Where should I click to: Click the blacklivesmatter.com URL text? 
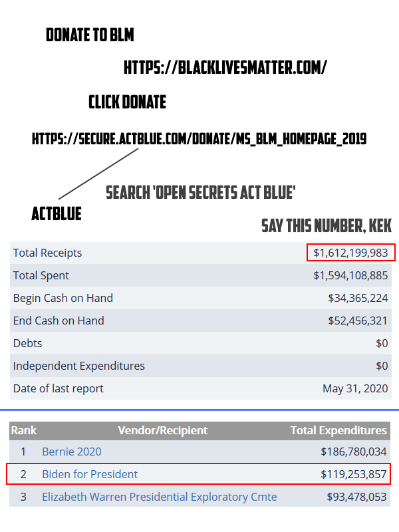[225, 68]
